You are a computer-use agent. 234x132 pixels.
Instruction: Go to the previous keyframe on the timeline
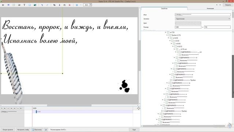[11, 108]
